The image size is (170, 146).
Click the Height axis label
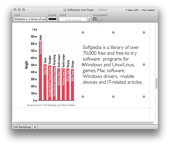point(26,65)
